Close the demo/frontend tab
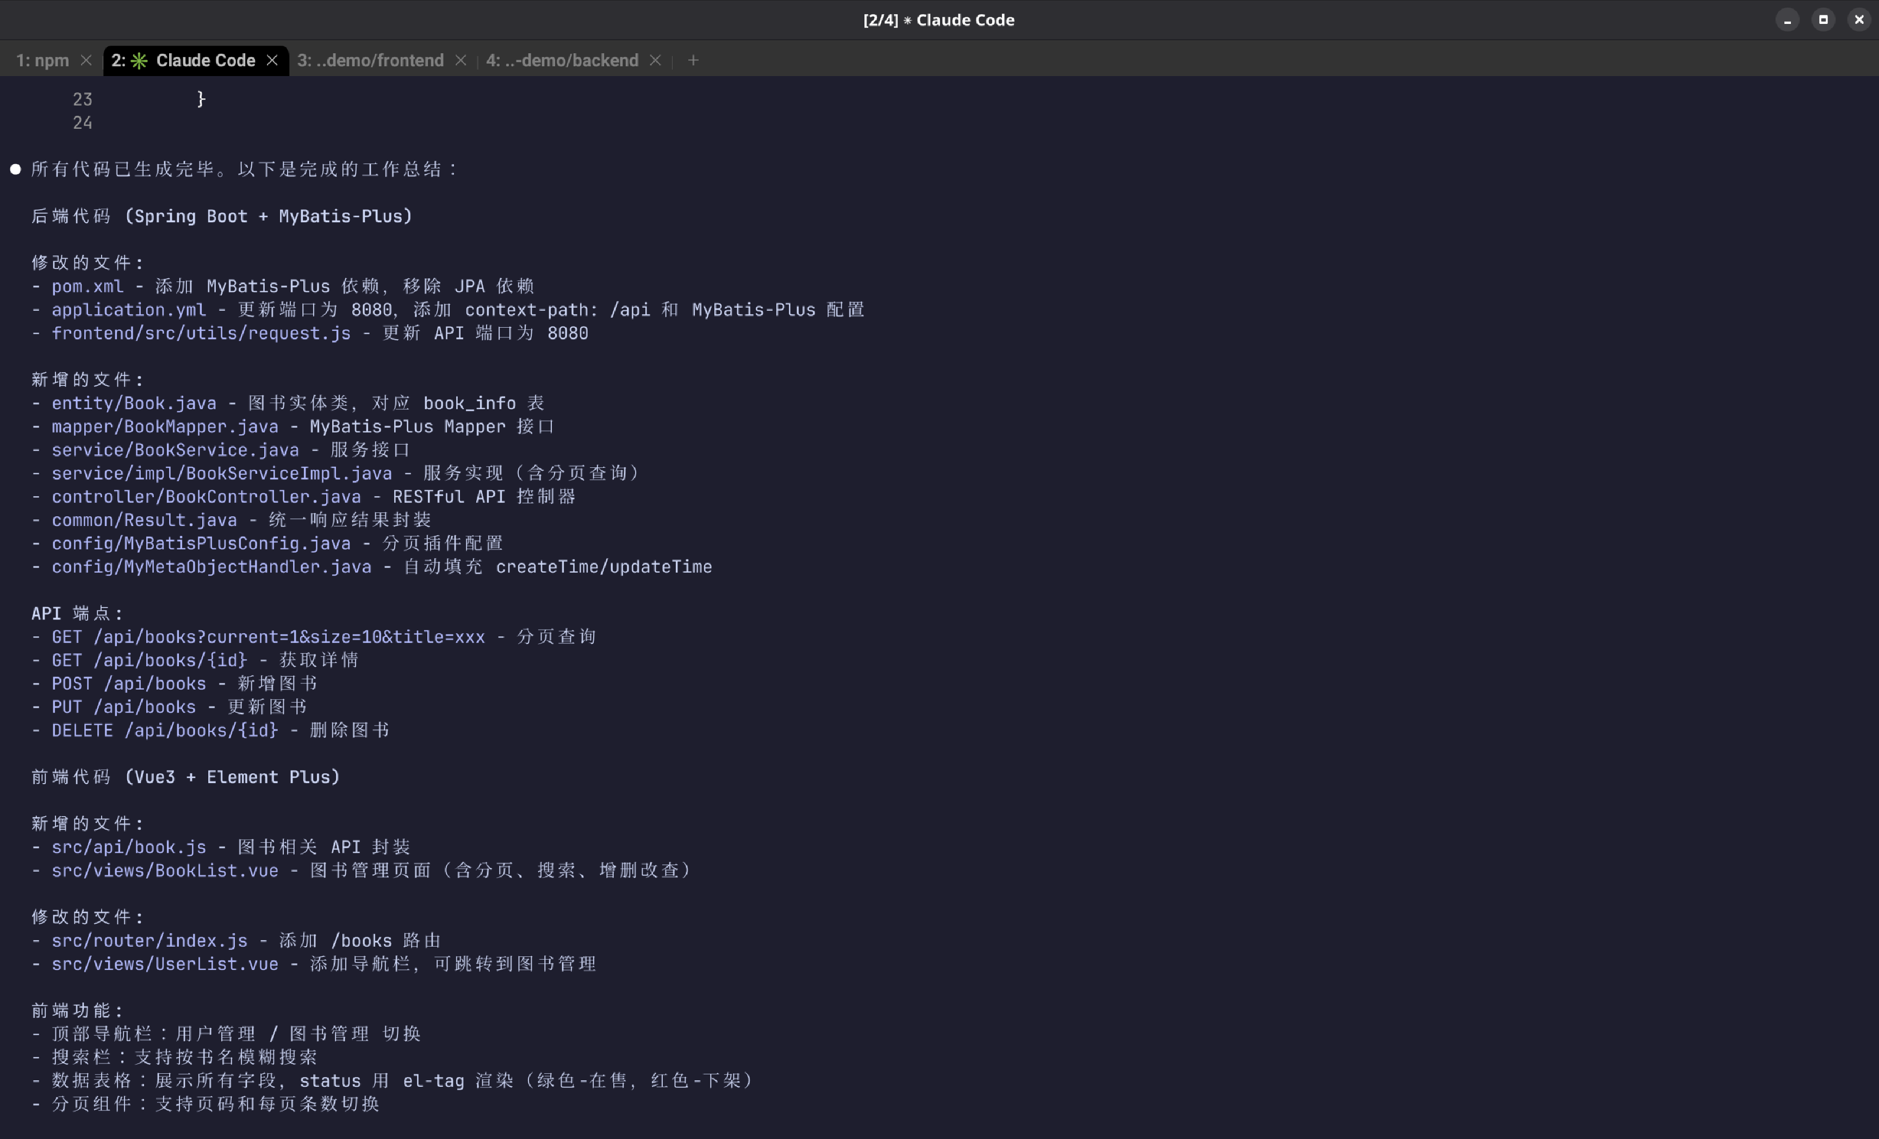The height and width of the screenshot is (1139, 1879). pos(461,60)
